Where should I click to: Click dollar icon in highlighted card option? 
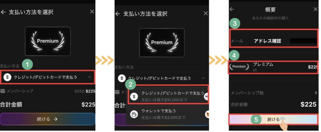(134, 96)
